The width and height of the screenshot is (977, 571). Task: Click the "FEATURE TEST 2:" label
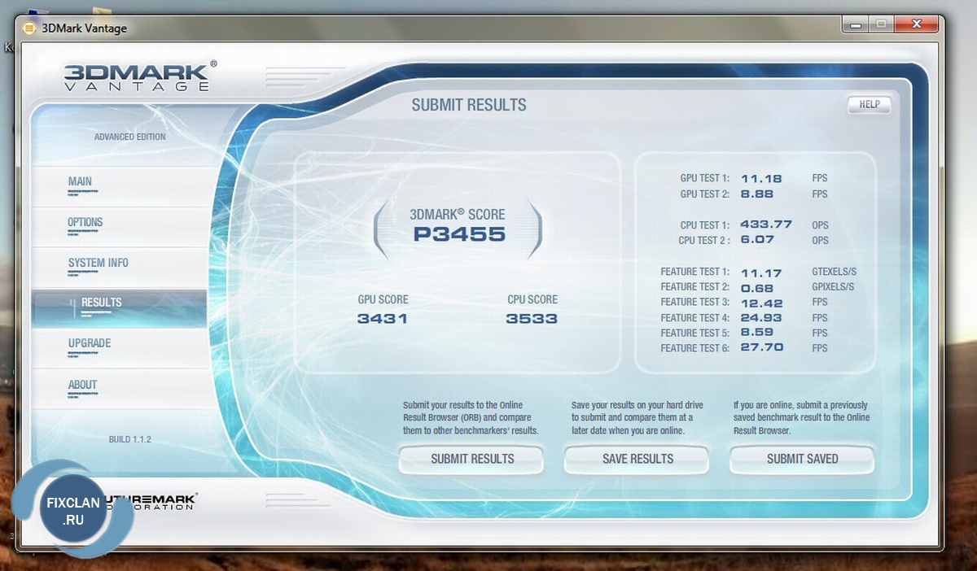(695, 287)
